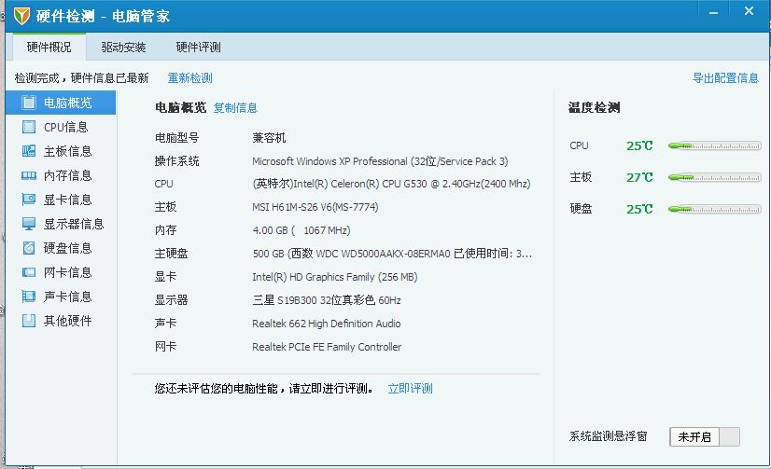The width and height of the screenshot is (771, 469).
Task: Click the Intel Celeron G530 CPU text
Action: click(x=391, y=184)
